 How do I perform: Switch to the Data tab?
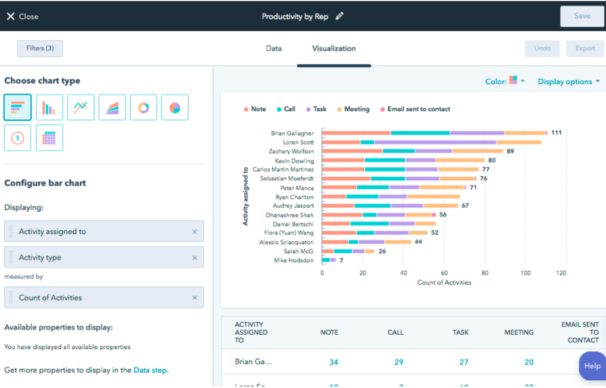(x=273, y=48)
